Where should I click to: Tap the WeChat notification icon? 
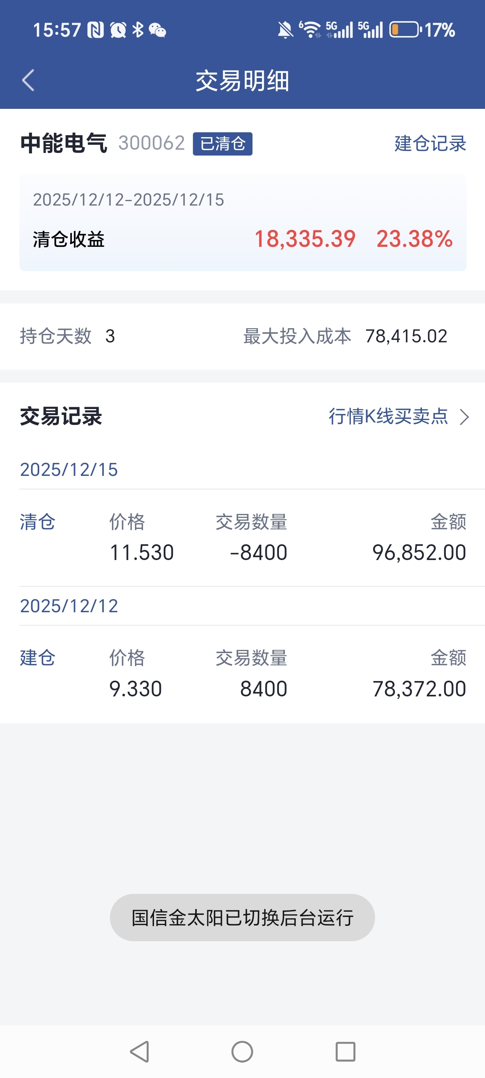pyautogui.click(x=158, y=30)
